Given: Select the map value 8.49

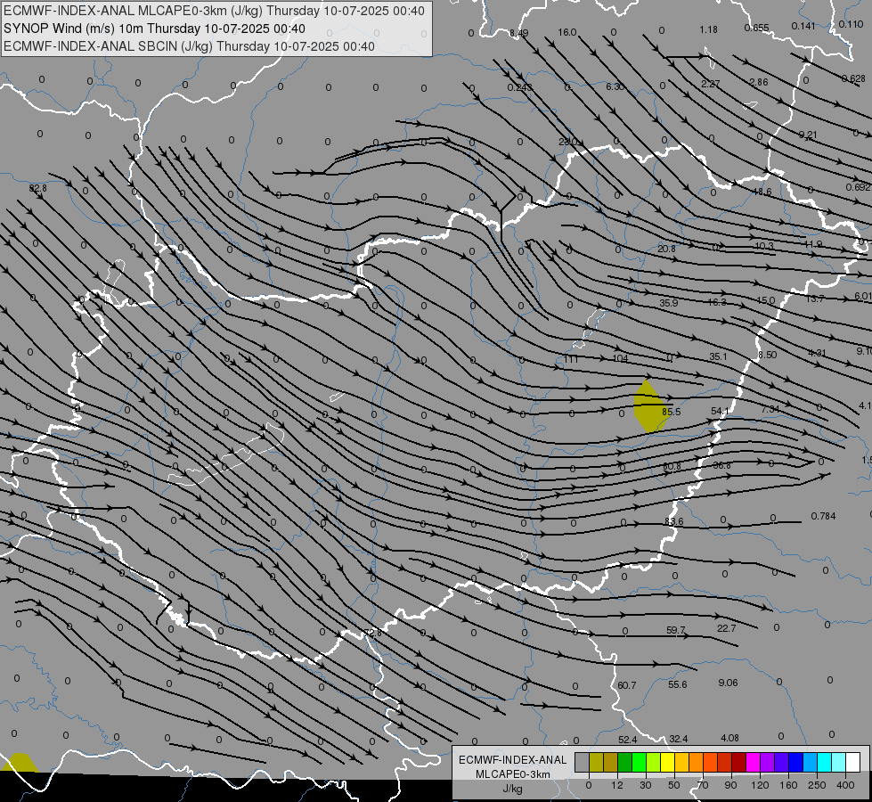Looking at the screenshot, I should [x=519, y=33].
